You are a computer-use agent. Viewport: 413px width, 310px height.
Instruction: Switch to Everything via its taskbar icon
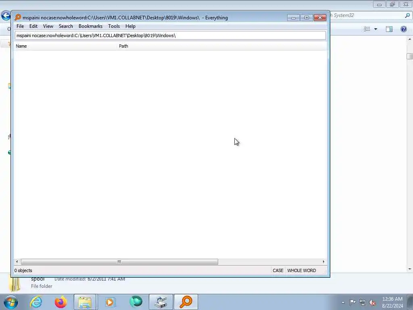click(186, 302)
